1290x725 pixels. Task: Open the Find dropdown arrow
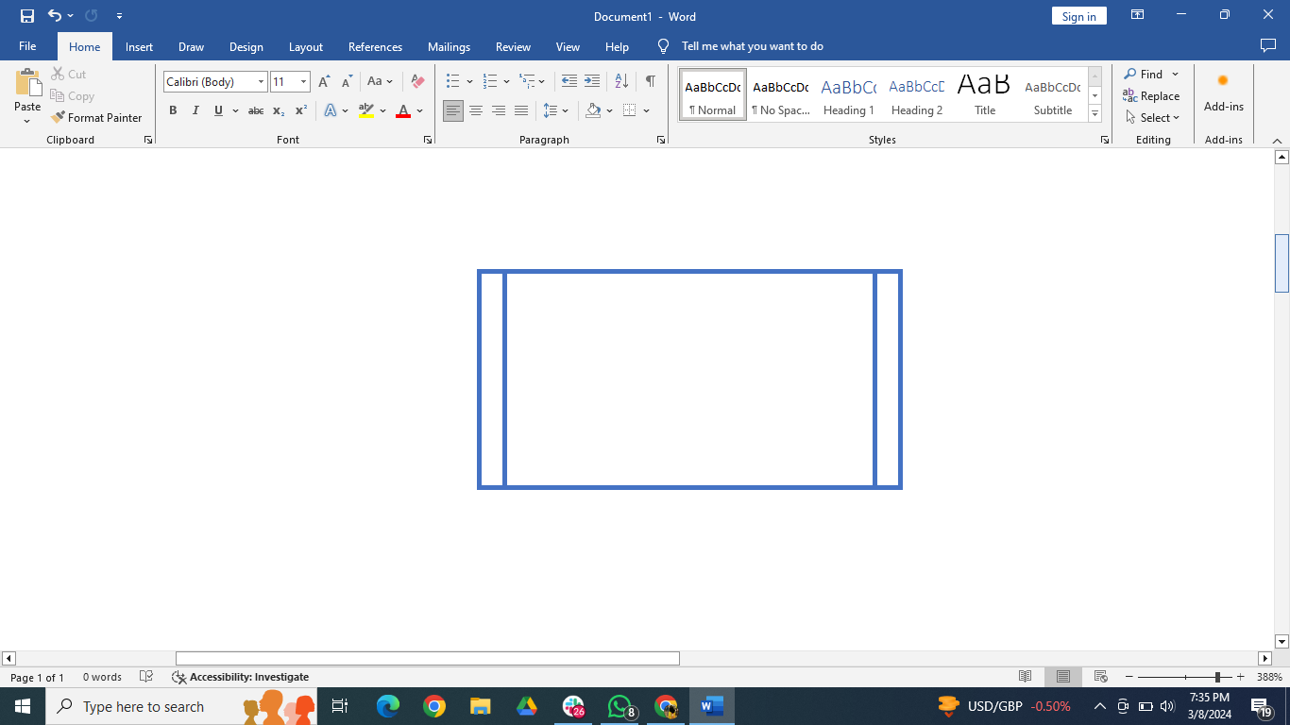[1176, 75]
